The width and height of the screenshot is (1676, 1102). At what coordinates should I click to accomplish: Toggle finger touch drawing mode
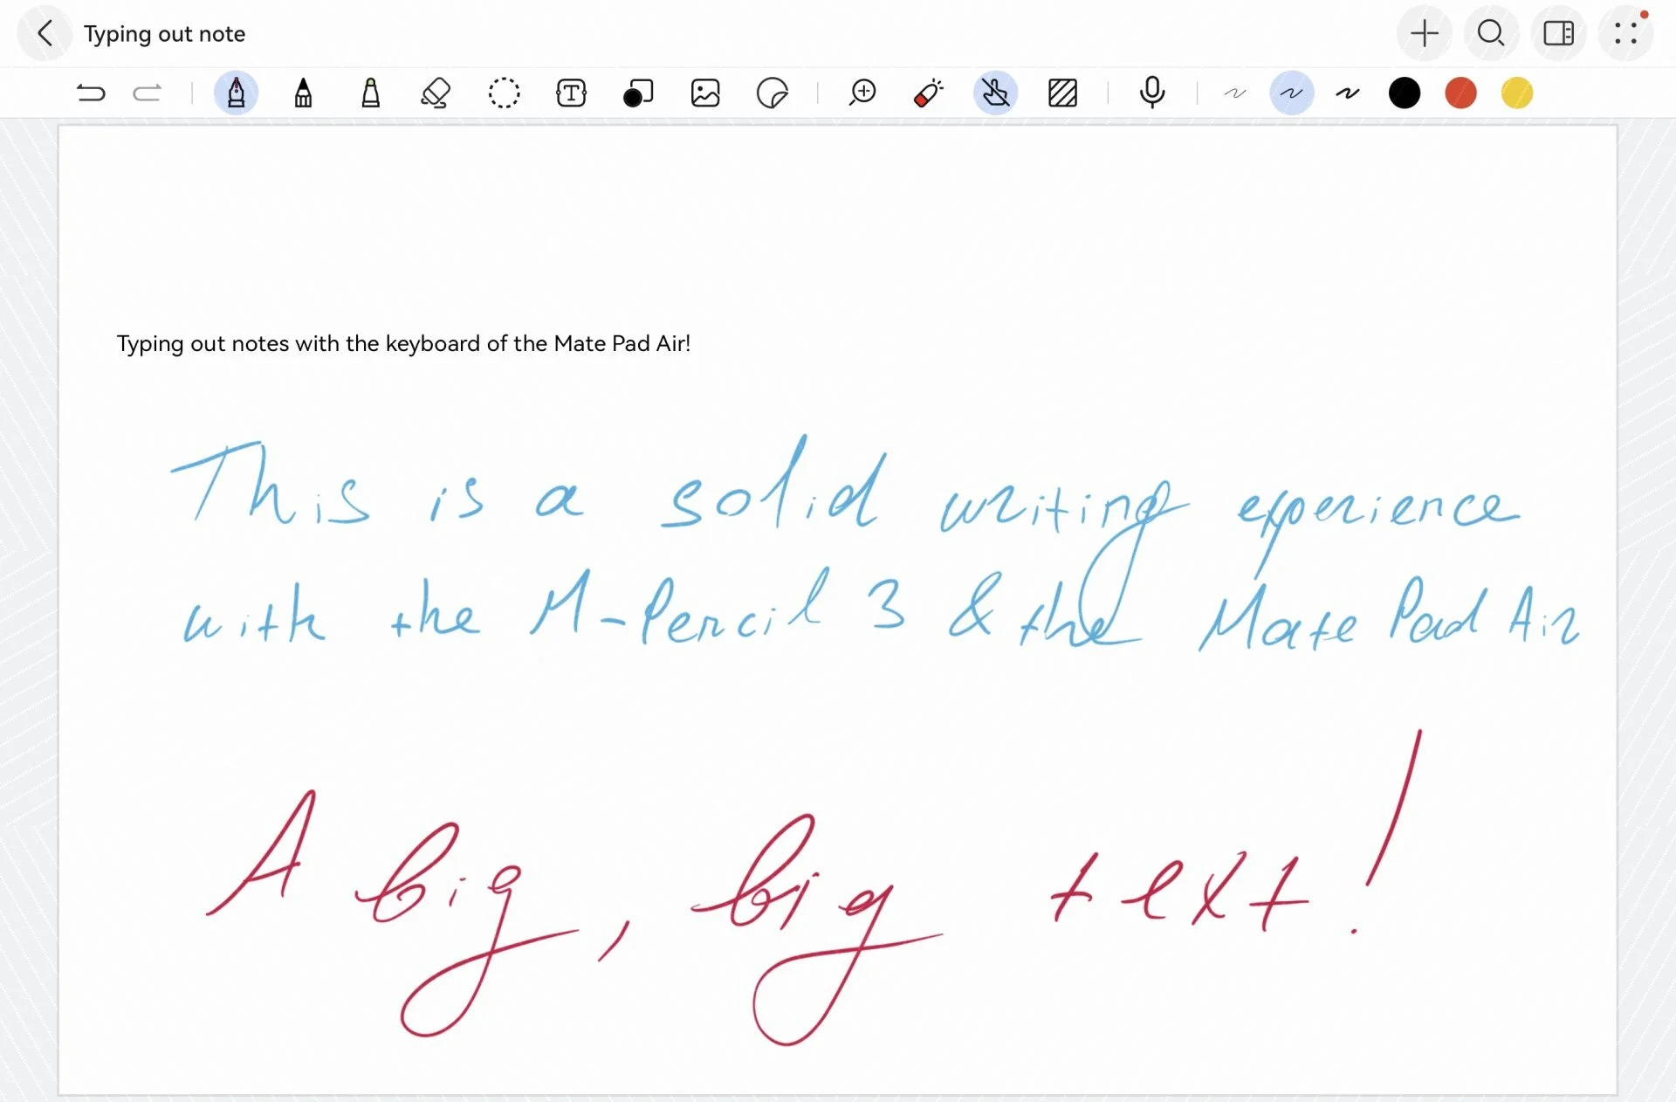tap(995, 93)
